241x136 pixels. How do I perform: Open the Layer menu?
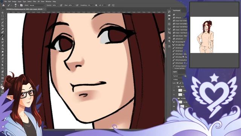(20, 2)
